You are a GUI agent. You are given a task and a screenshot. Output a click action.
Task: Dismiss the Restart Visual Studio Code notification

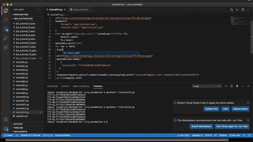(x=248, y=103)
